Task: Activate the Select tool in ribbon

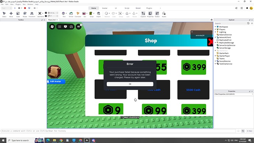Action: tap(4, 14)
